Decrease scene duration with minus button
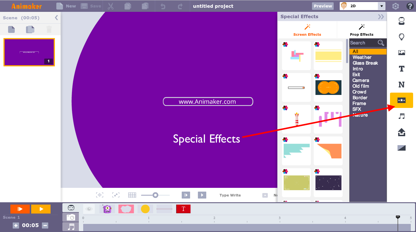 point(45,226)
